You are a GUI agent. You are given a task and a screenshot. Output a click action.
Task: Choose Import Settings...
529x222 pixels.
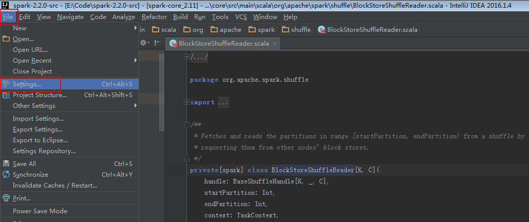tap(69, 119)
